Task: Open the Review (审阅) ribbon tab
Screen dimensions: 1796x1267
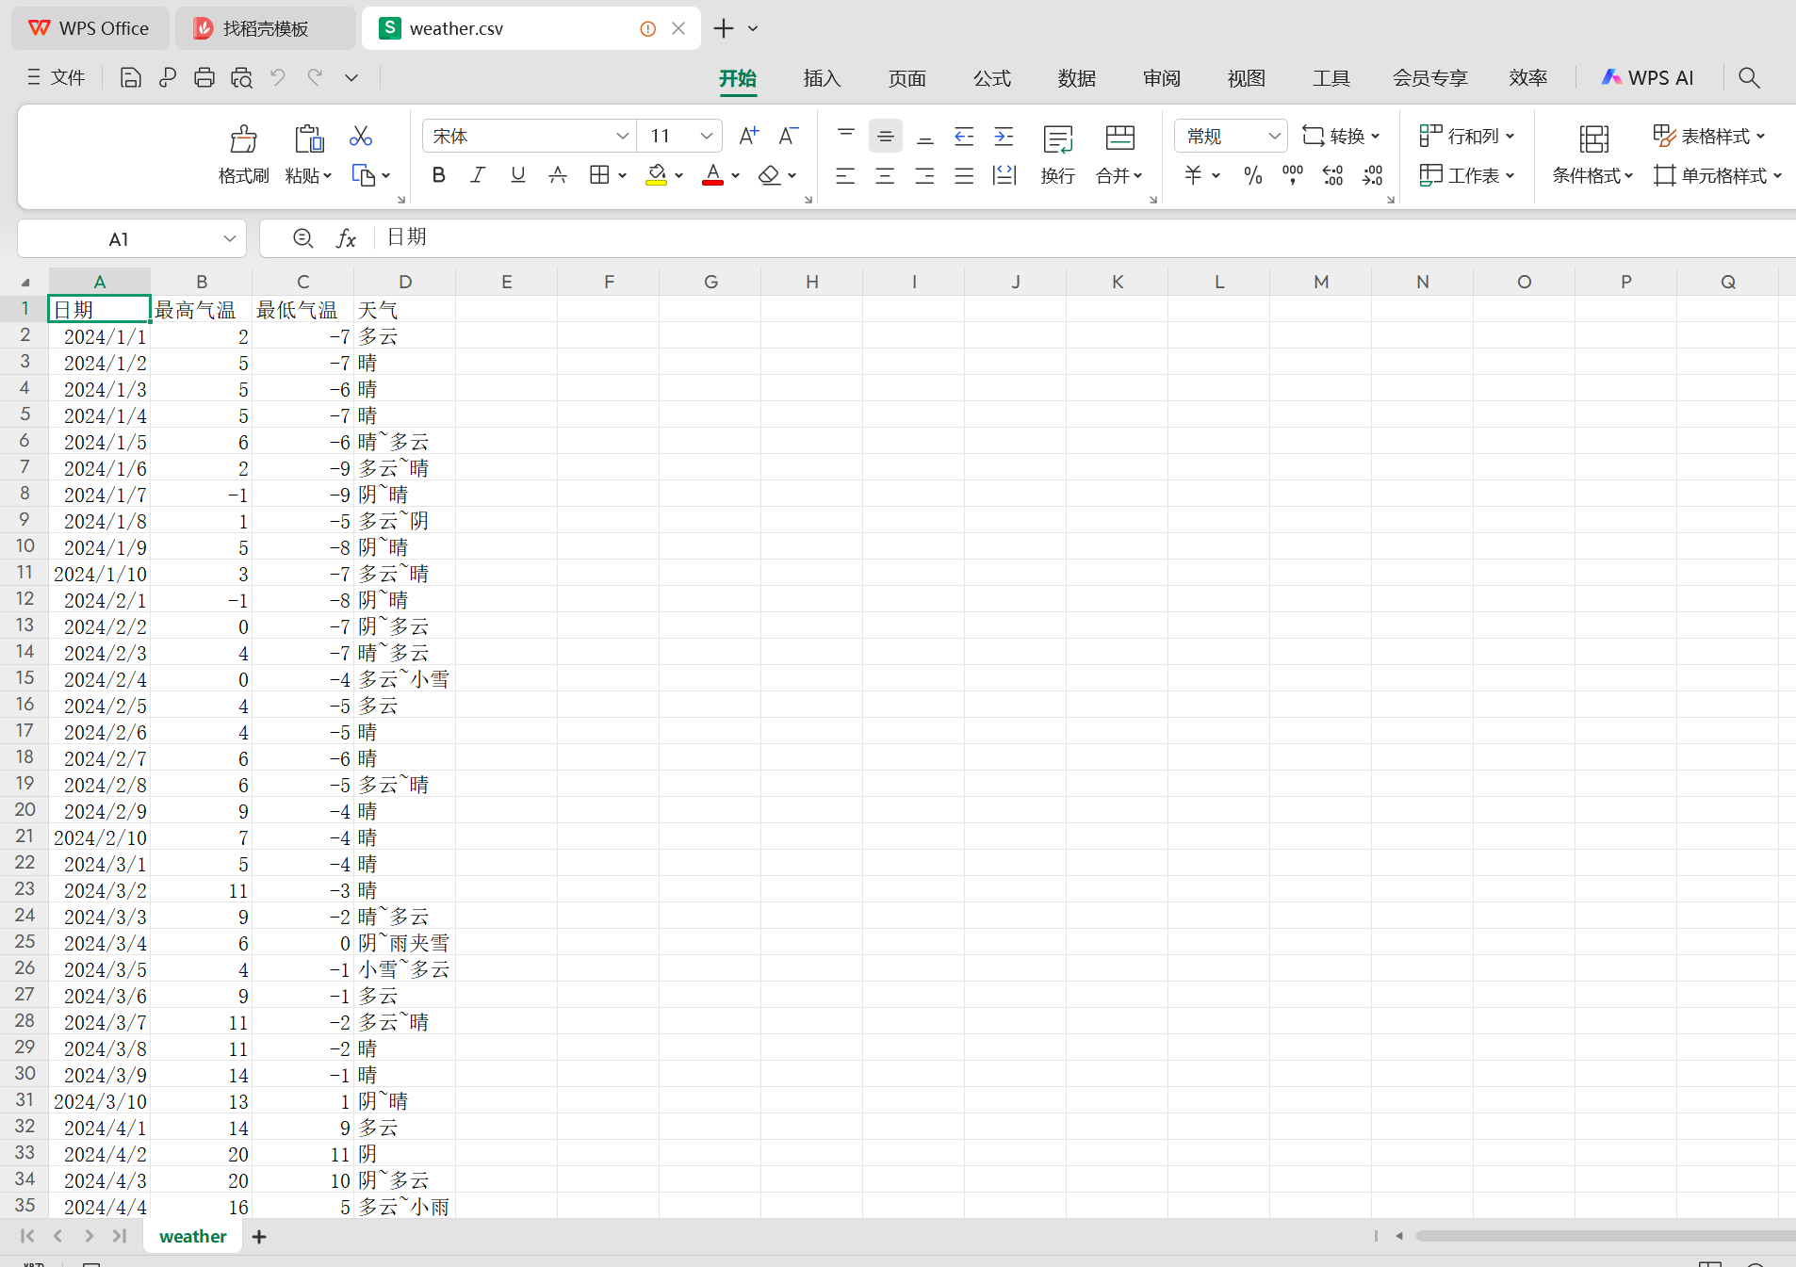Action: (1161, 78)
